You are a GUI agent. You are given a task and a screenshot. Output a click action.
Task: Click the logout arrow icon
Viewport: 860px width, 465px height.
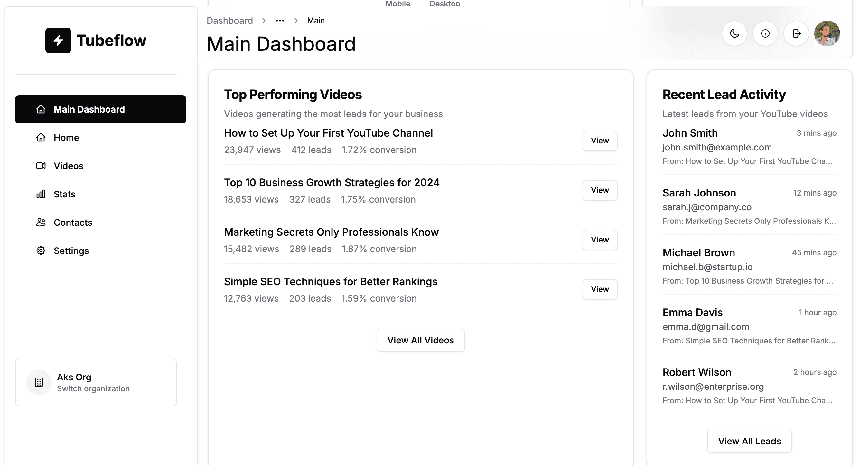pos(796,34)
